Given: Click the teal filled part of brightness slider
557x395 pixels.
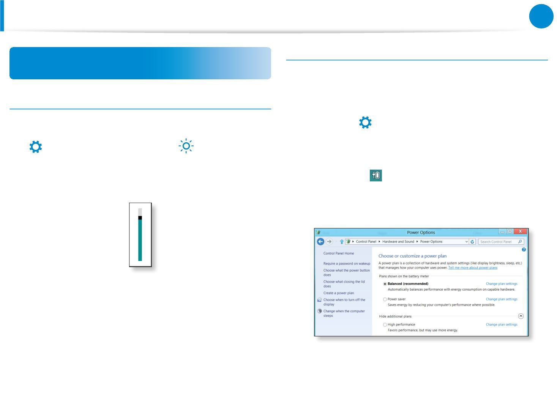Looking at the screenshot, I should 140,240.
